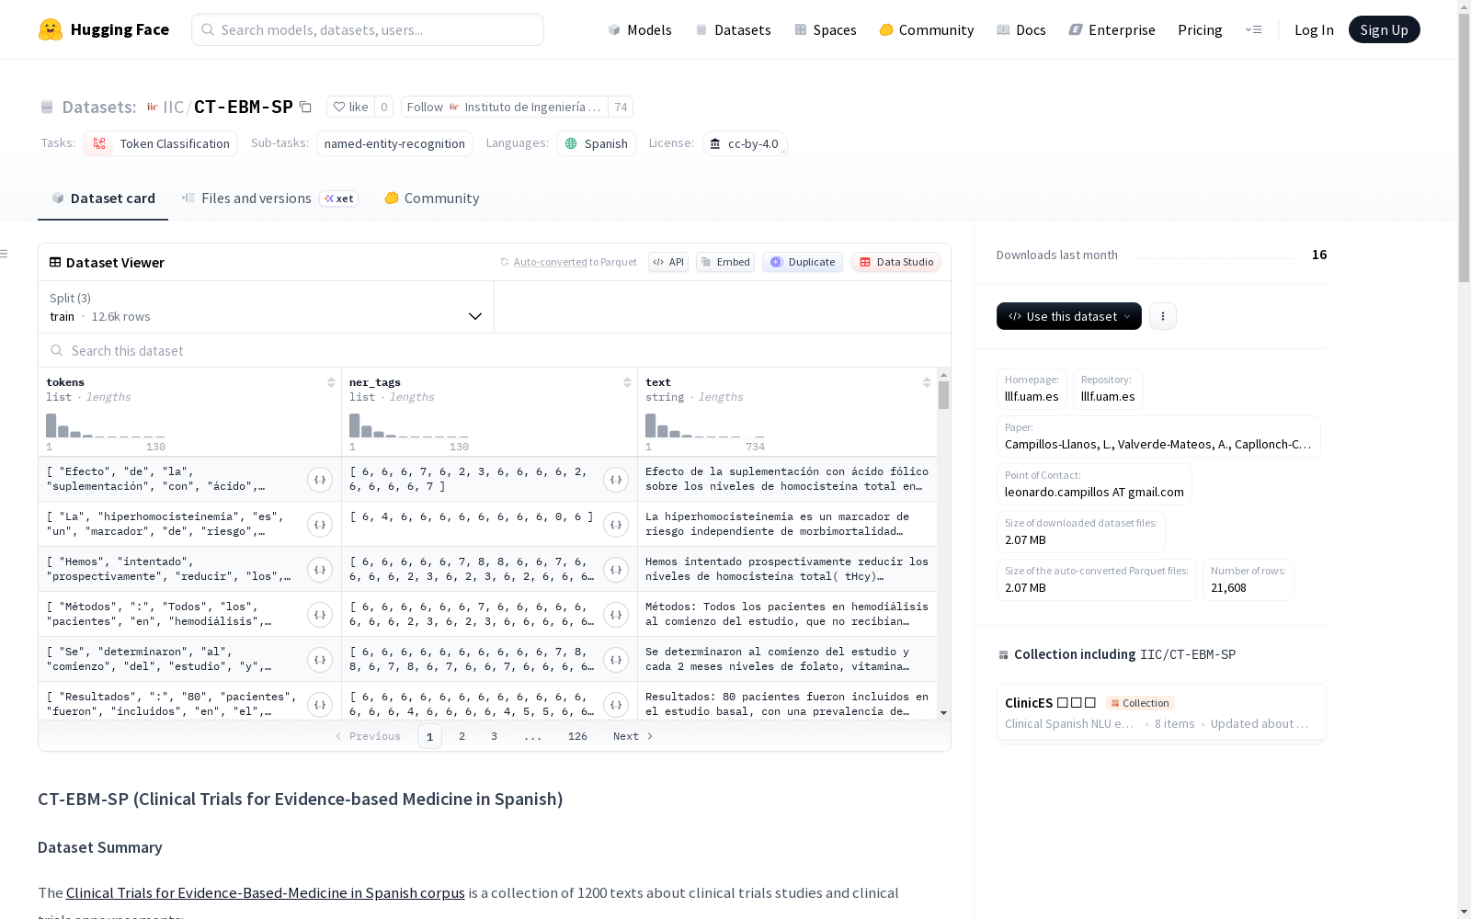Copy dataset name with copy icon

(306, 108)
